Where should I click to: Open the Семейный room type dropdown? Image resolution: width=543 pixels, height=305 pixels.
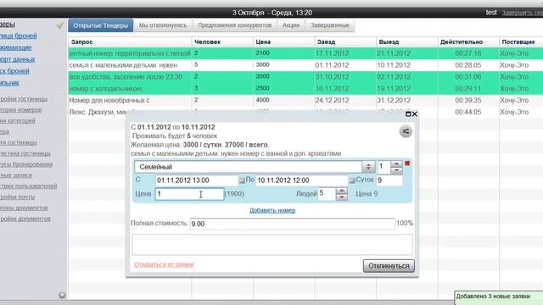pyautogui.click(x=368, y=167)
